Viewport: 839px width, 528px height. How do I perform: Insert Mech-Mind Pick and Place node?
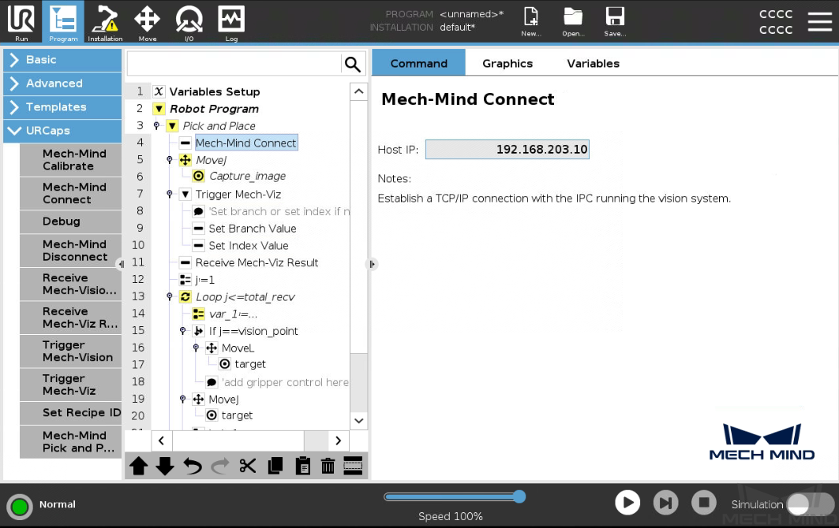[70, 442]
